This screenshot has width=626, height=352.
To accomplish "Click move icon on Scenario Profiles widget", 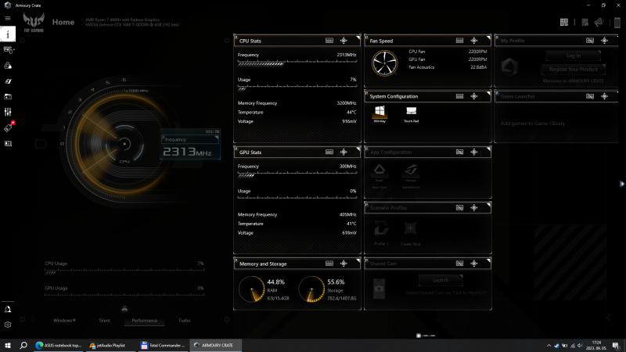I will pos(474,207).
